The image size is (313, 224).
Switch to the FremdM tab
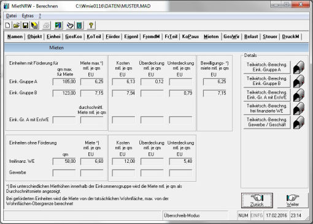pyautogui.click(x=151, y=37)
